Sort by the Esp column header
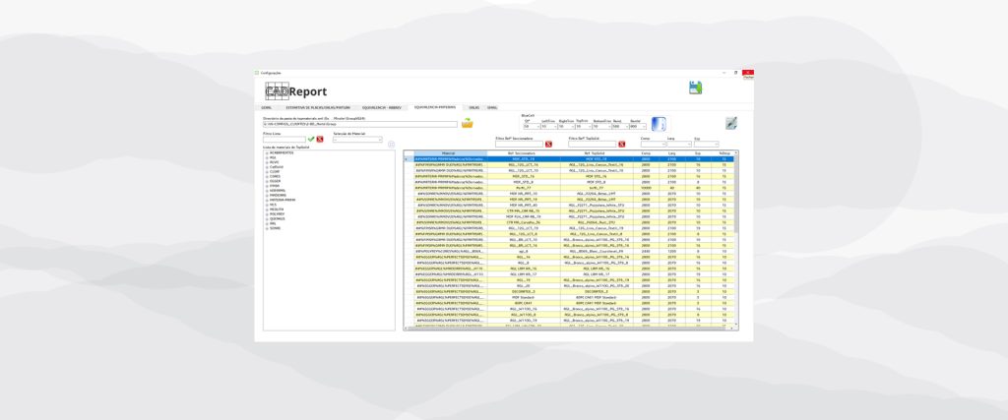Screen dimensions: 1008x420 (x=698, y=153)
